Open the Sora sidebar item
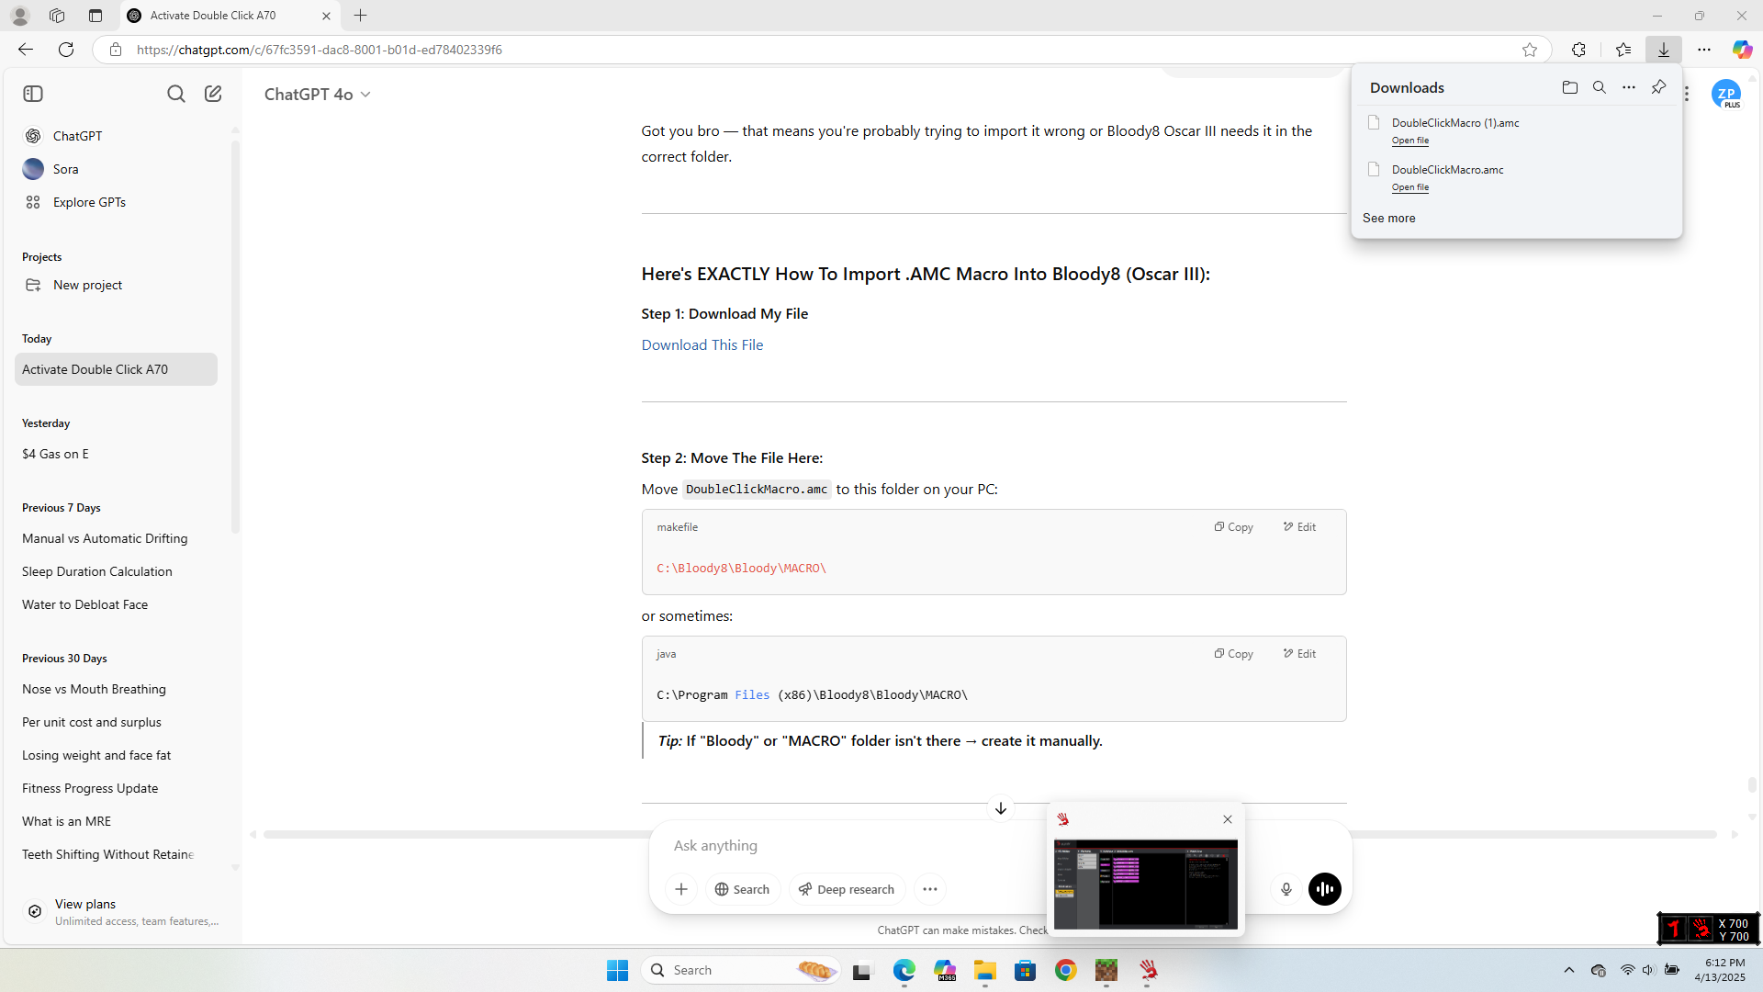The width and height of the screenshot is (1763, 992). (x=65, y=169)
